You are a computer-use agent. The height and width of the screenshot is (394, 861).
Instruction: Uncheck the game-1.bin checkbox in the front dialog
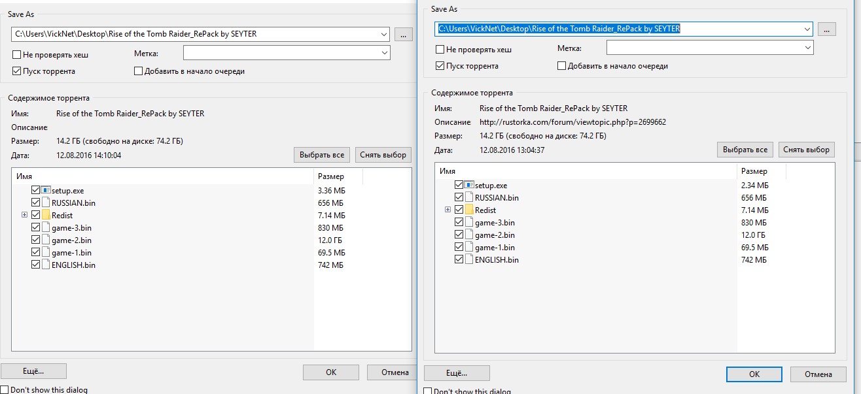tap(459, 247)
